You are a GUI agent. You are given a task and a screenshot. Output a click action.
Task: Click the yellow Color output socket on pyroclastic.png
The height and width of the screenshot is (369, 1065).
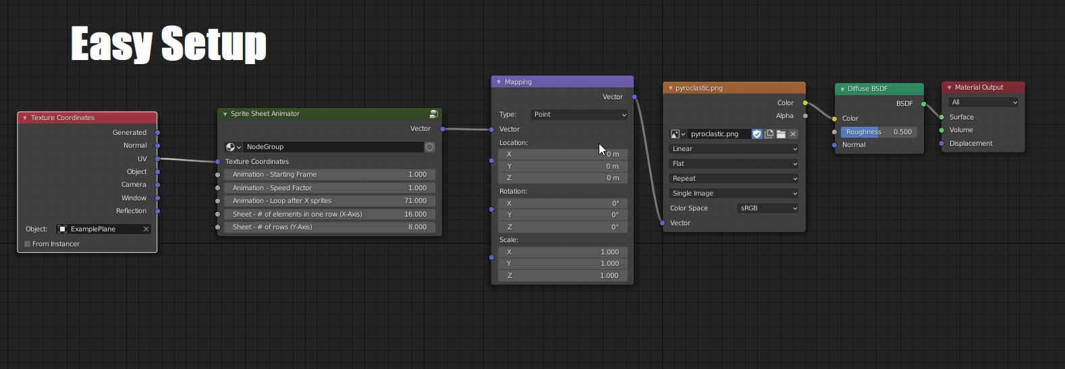pos(805,103)
